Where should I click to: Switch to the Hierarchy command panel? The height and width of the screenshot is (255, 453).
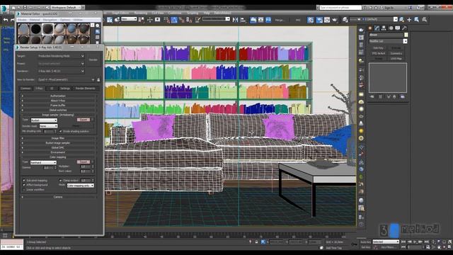(x=384, y=28)
